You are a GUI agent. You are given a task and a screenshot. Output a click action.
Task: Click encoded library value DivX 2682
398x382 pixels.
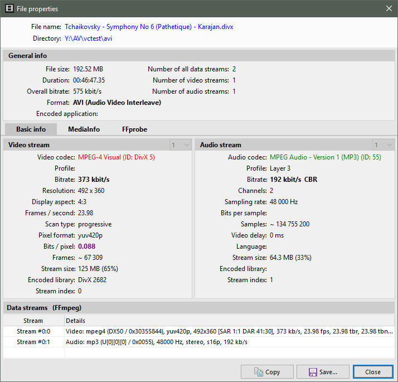coord(92,280)
